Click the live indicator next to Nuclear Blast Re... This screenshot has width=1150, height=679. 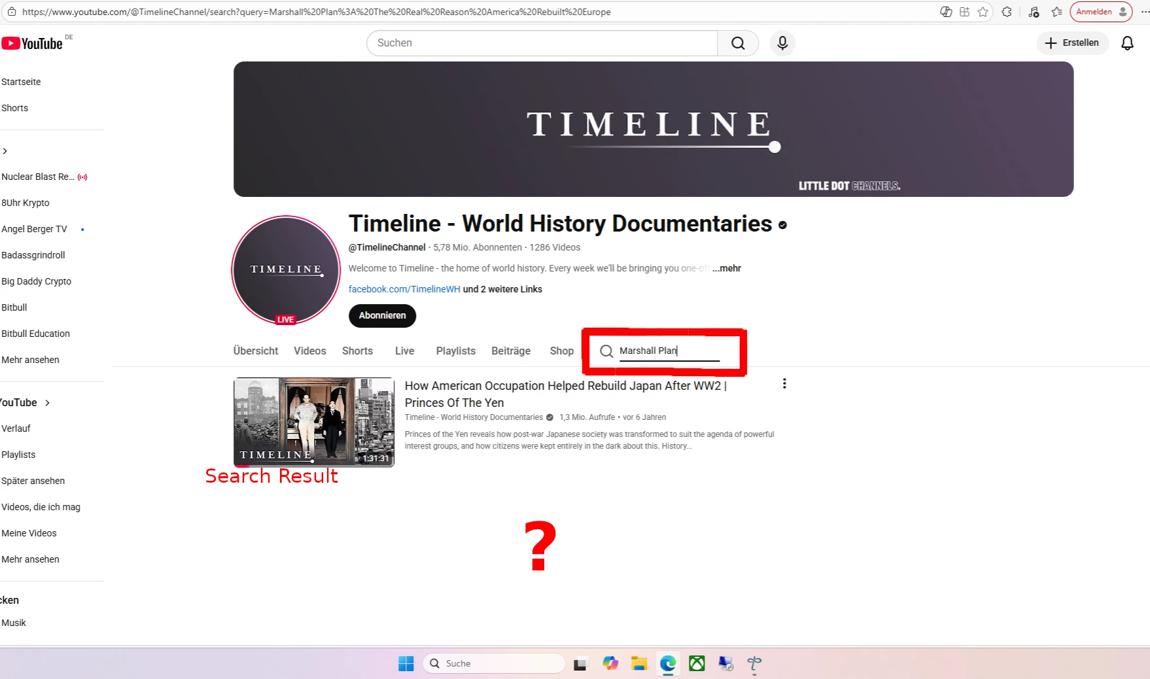coord(82,177)
